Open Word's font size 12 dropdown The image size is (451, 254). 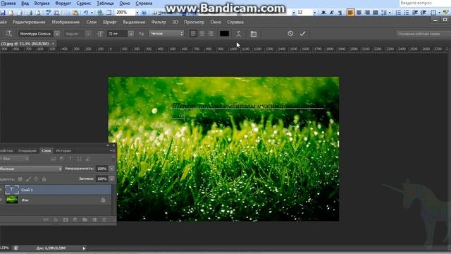tap(314, 13)
